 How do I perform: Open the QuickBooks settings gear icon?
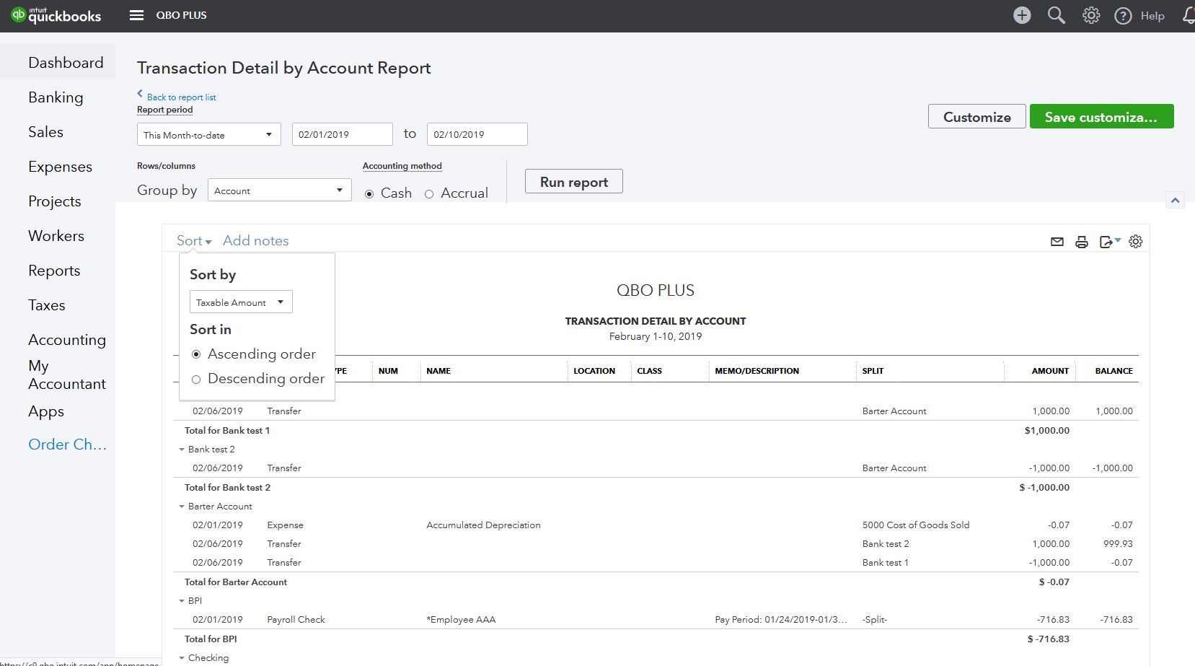[1090, 14]
